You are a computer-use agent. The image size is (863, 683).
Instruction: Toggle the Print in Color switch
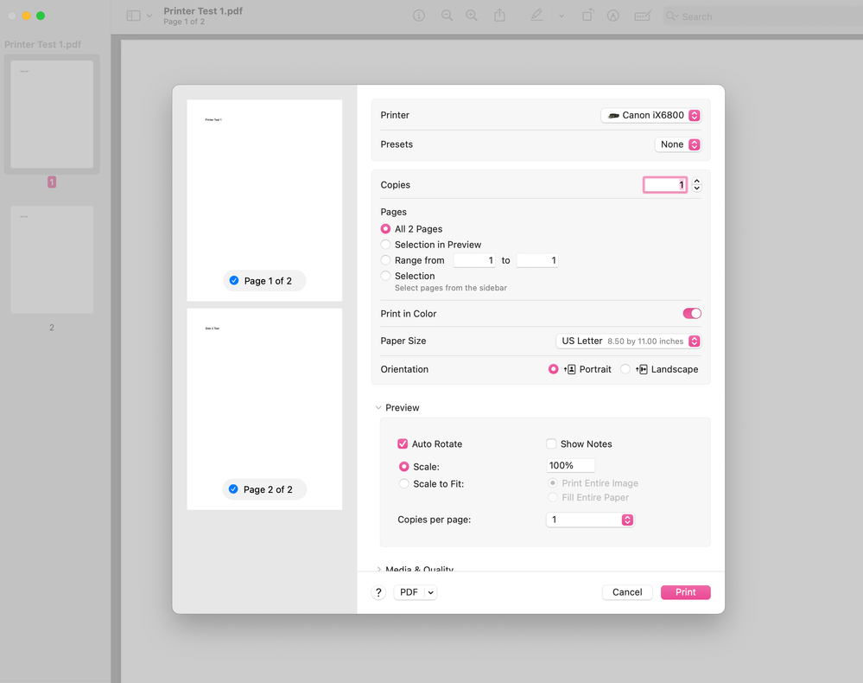pyautogui.click(x=692, y=314)
